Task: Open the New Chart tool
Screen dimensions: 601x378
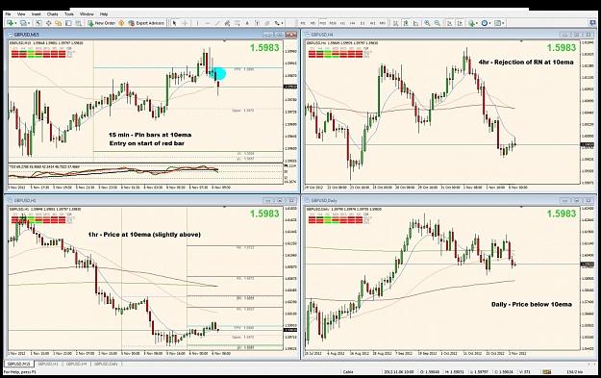Action: coord(10,23)
